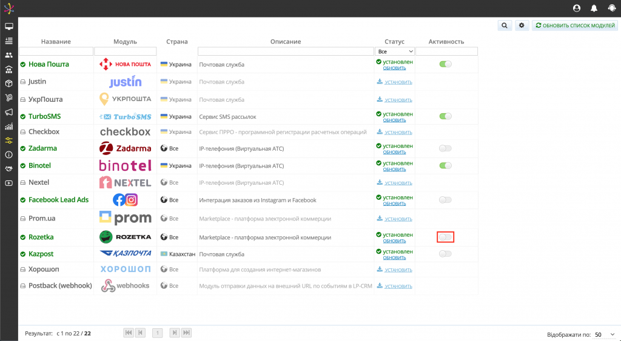Go to the last page pagination button

(x=187, y=333)
